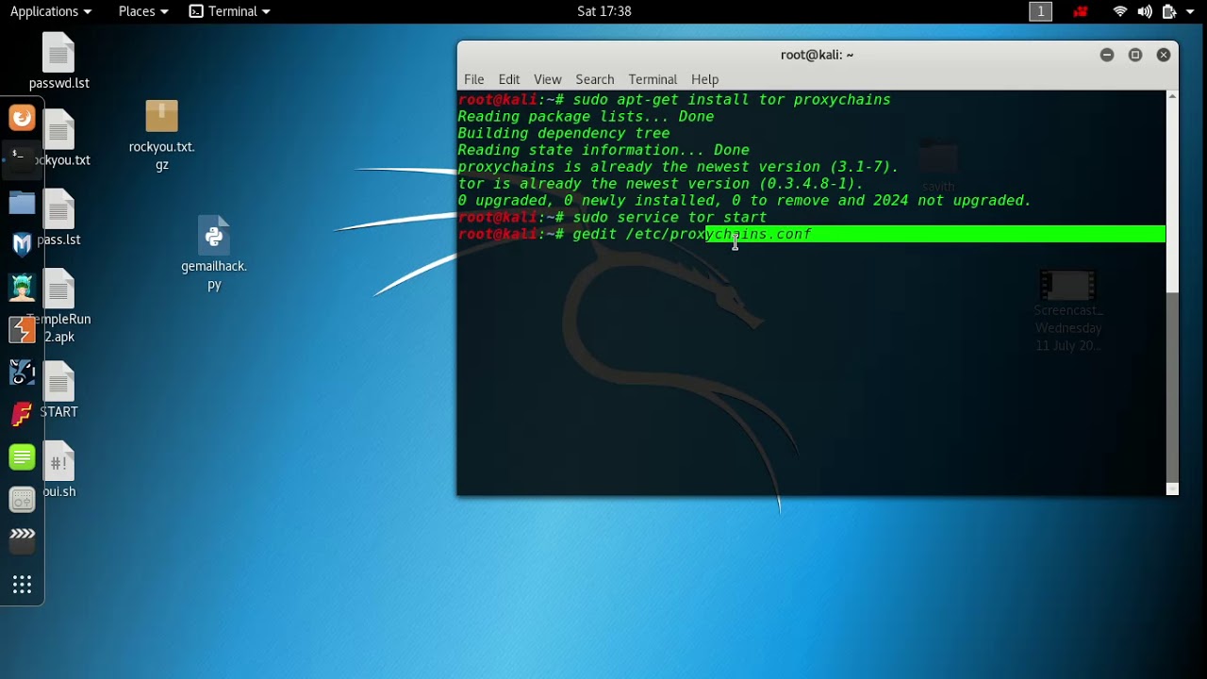Select gemailhack.py Python file on desktop
Image resolution: width=1207 pixels, height=679 pixels.
(214, 254)
